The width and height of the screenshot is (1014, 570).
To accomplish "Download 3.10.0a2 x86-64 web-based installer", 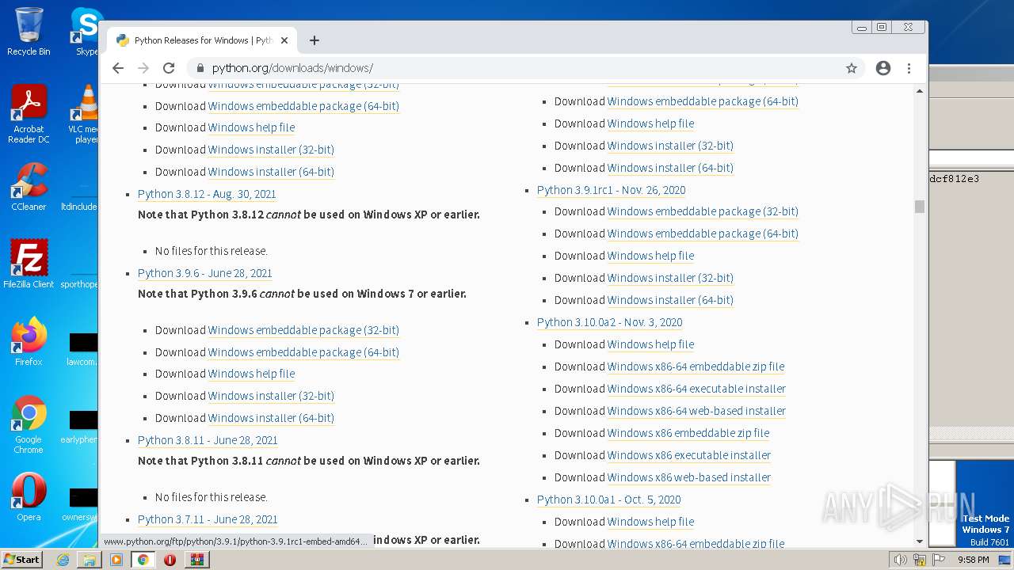I will point(696,411).
